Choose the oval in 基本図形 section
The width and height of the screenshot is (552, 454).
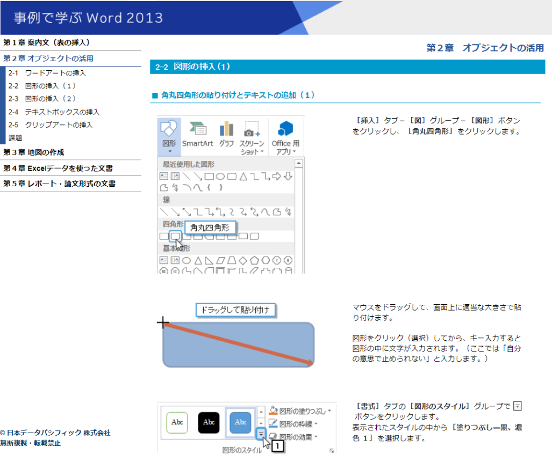187,260
